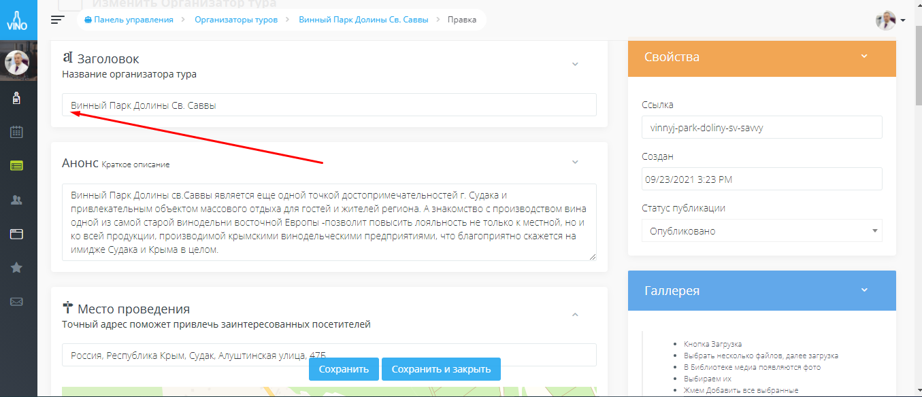
Task: Click the Правка breadcrumb text
Action: (x=462, y=20)
